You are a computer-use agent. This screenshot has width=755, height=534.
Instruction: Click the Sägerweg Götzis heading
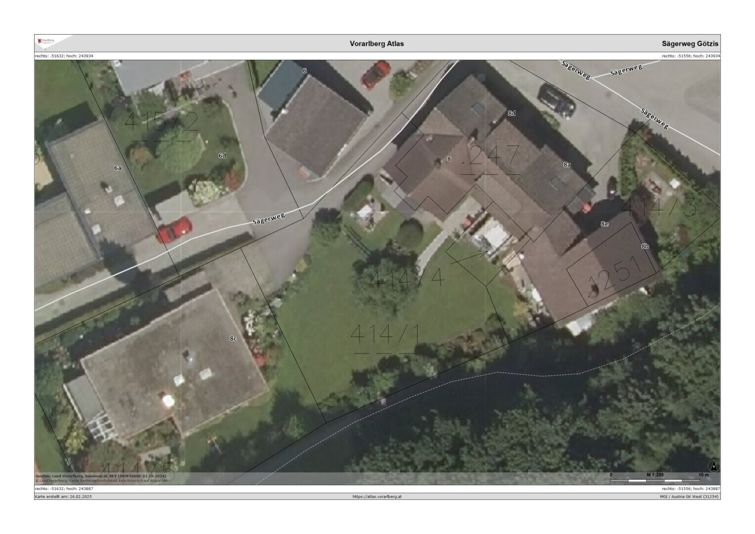690,44
